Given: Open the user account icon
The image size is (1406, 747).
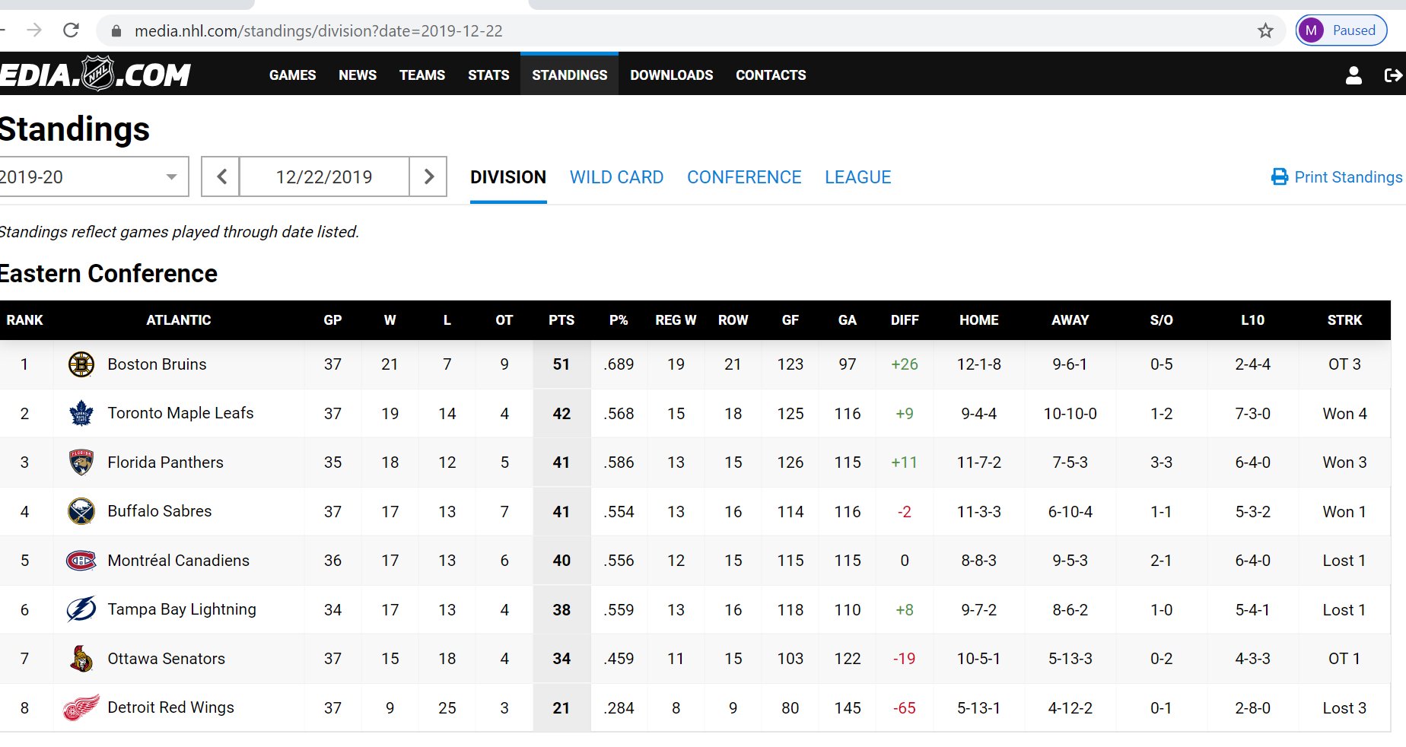Looking at the screenshot, I should 1354,75.
